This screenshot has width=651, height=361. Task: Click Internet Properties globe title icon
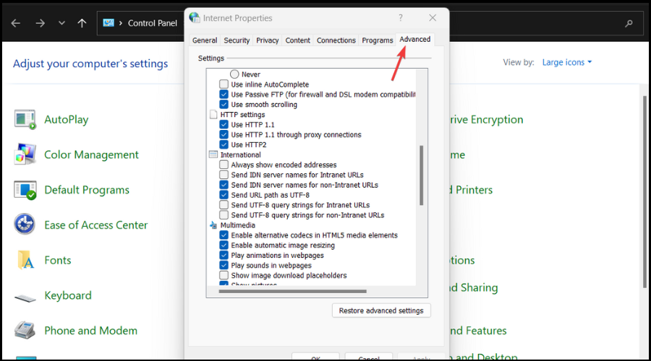click(195, 17)
